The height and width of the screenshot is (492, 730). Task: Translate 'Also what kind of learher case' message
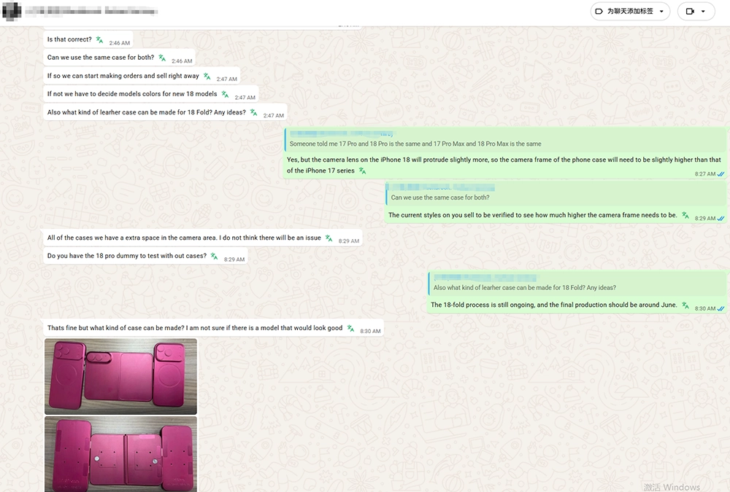[x=254, y=112]
